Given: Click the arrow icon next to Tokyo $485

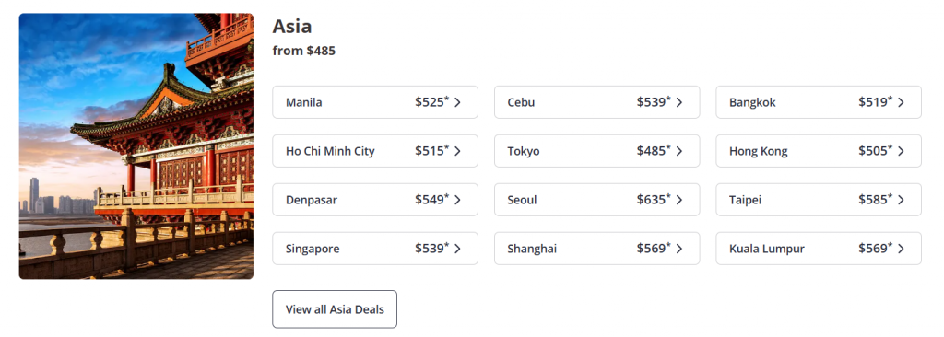Looking at the screenshot, I should 679,151.
